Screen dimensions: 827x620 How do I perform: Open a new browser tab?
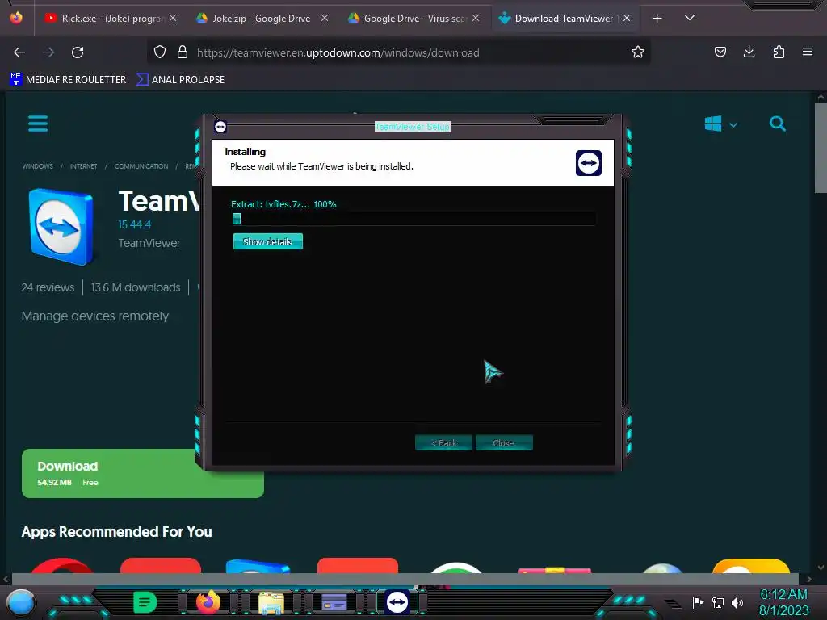[x=657, y=19]
